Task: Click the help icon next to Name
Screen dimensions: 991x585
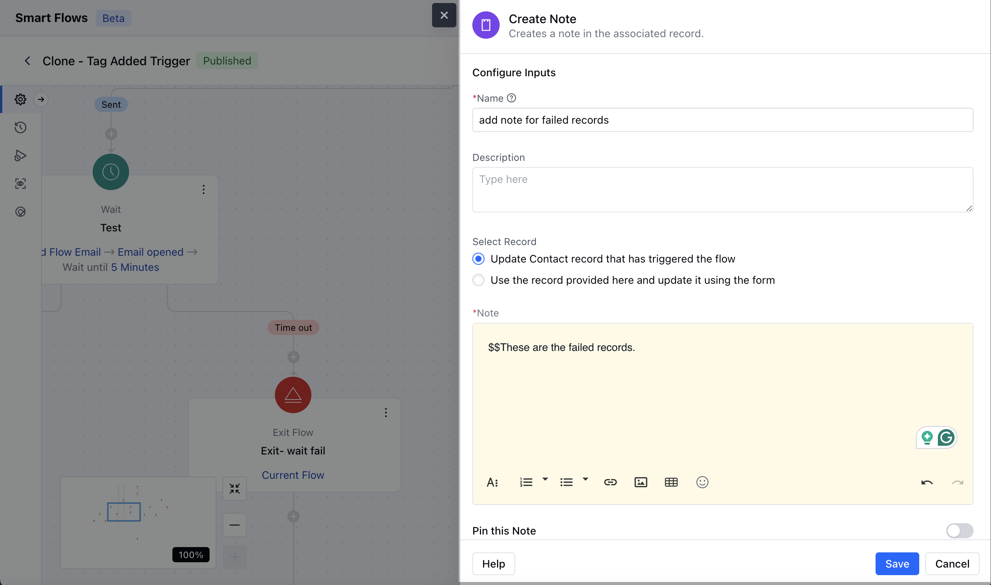Action: [511, 98]
